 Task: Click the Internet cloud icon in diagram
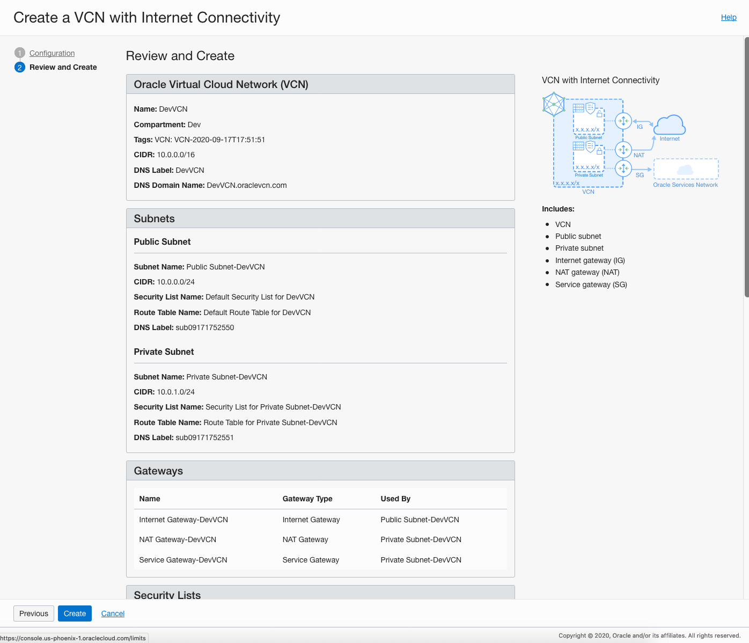669,125
